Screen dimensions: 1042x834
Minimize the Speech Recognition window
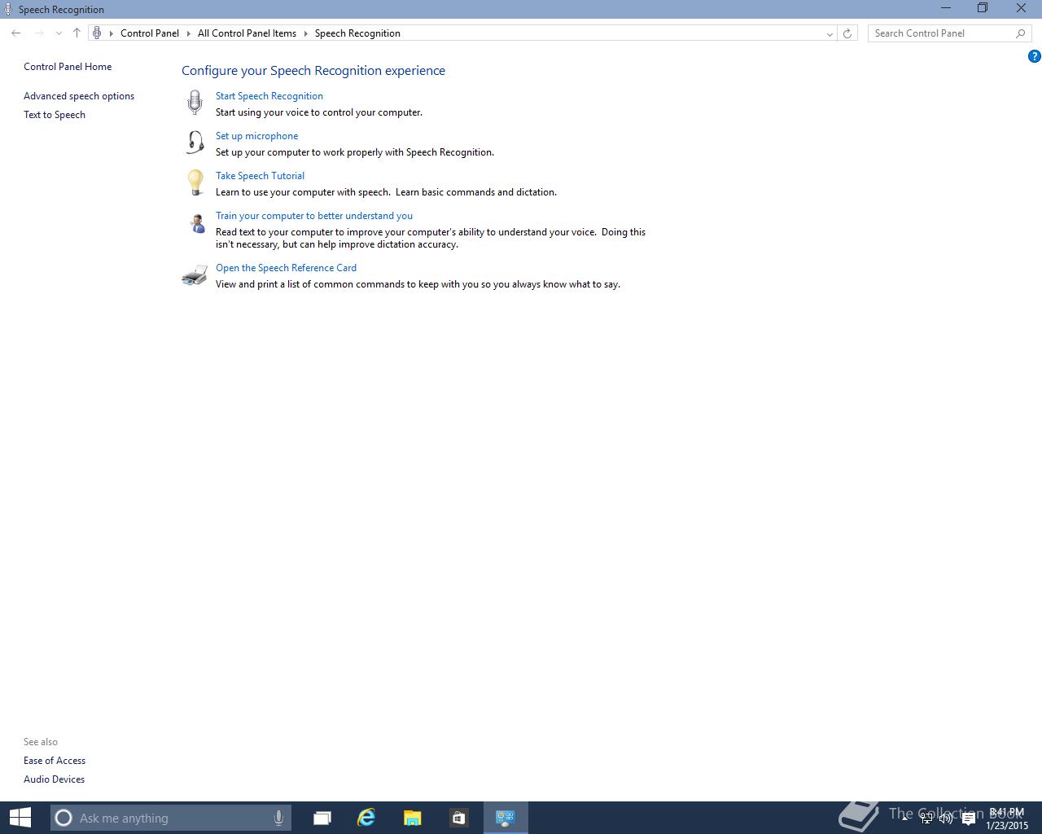[946, 8]
